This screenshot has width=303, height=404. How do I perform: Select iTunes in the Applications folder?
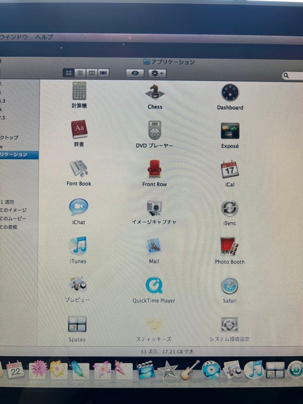coord(78,246)
